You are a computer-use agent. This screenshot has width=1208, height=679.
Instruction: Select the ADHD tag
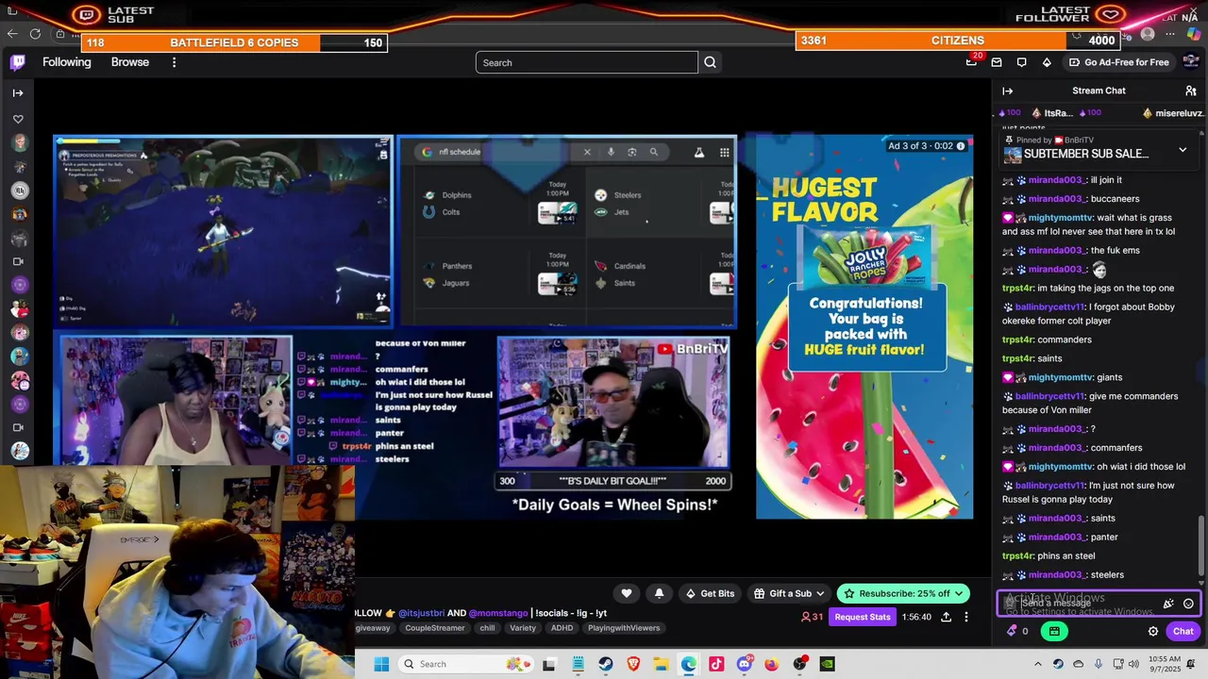click(x=562, y=628)
